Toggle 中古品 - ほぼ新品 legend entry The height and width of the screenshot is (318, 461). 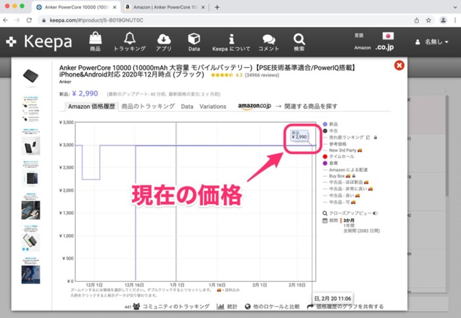point(346,182)
